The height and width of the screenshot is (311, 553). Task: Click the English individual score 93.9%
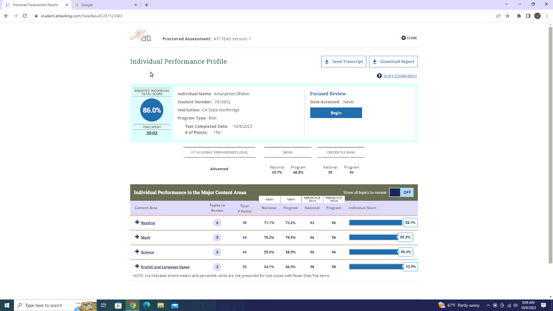411,266
